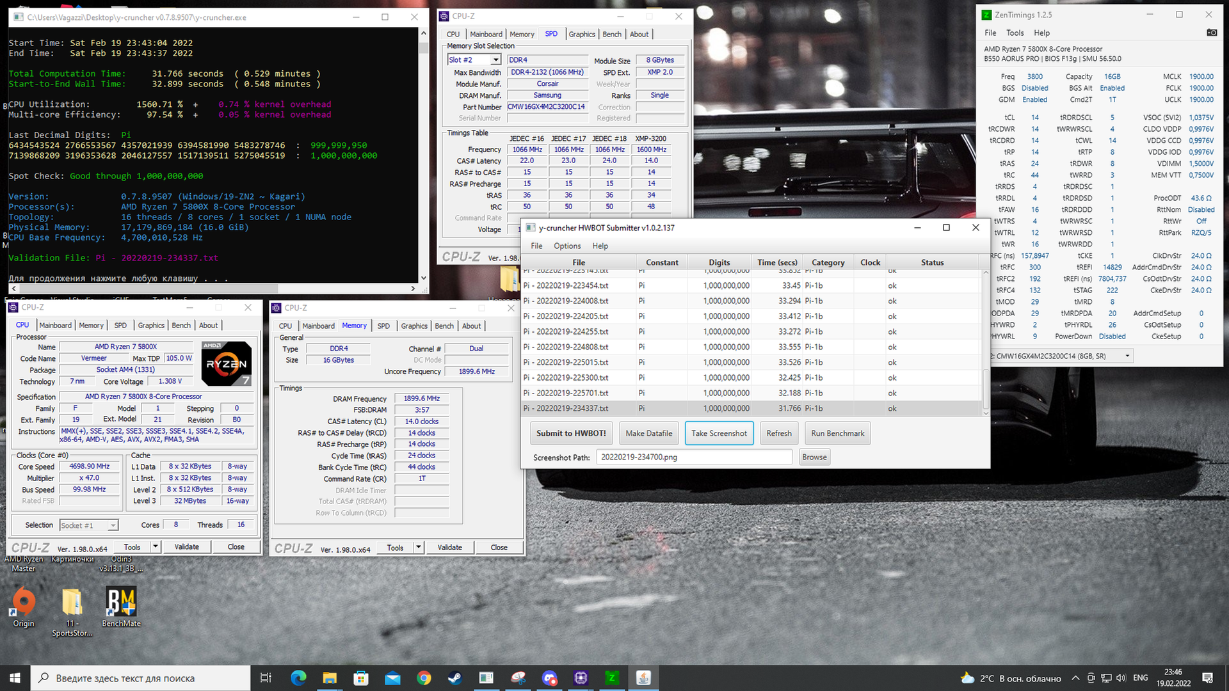This screenshot has height=691, width=1229.
Task: Open the weather widget showing 2°C
Action: [x=1011, y=678]
